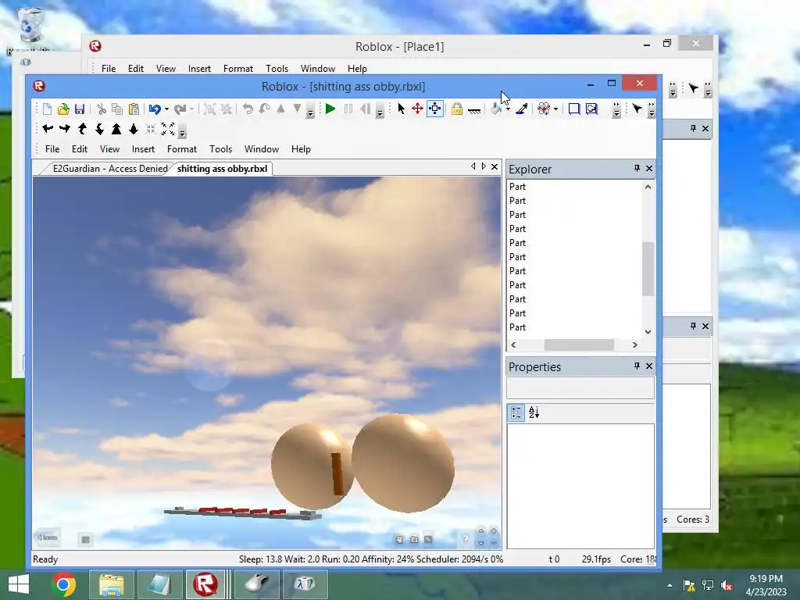Viewport: 800px width, 600px height.
Task: Click the Windows Start button
Action: coord(19,584)
